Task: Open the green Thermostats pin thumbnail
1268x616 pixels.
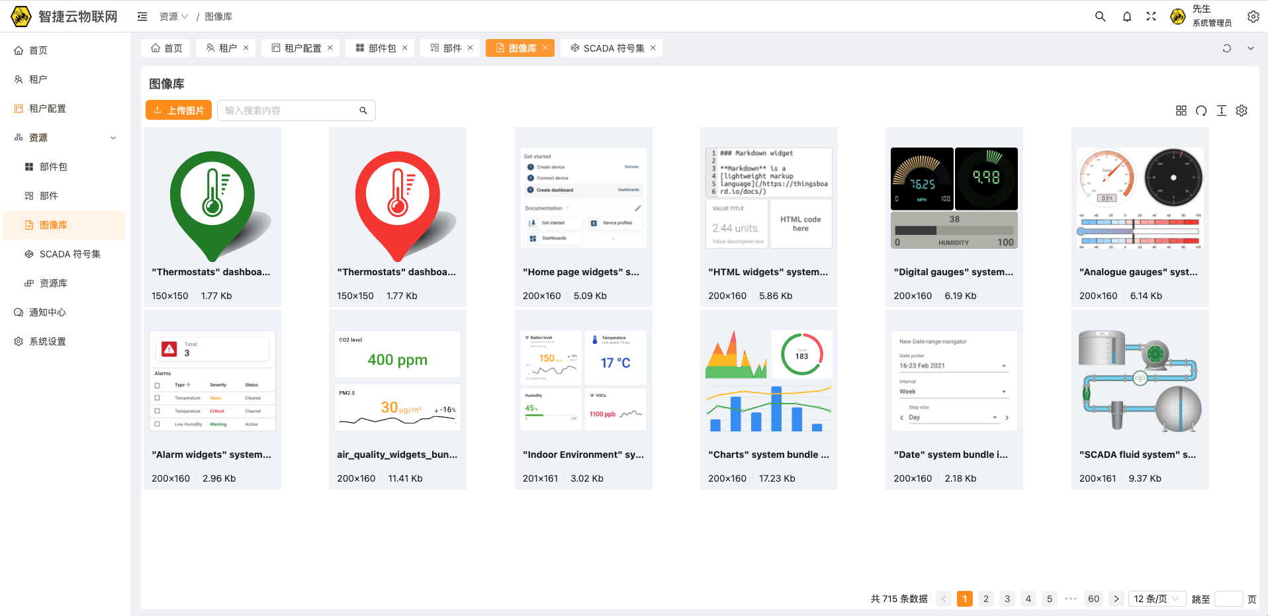Action: click(x=212, y=198)
